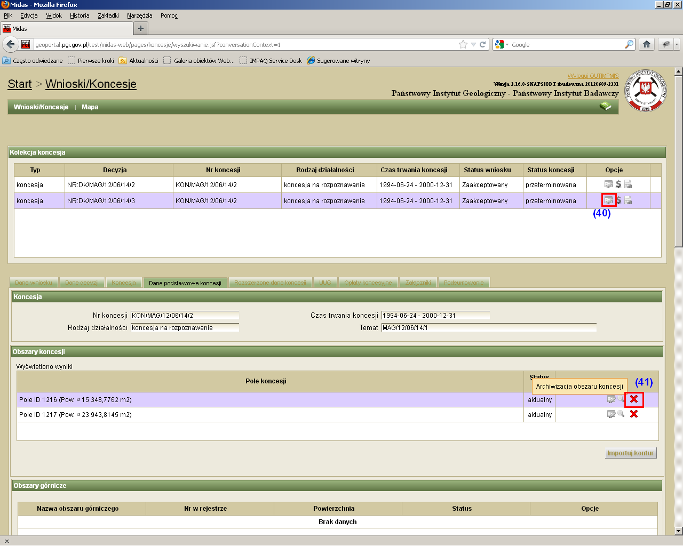
Task: Archive Pole ID 1217 with red X
Action: pos(634,414)
